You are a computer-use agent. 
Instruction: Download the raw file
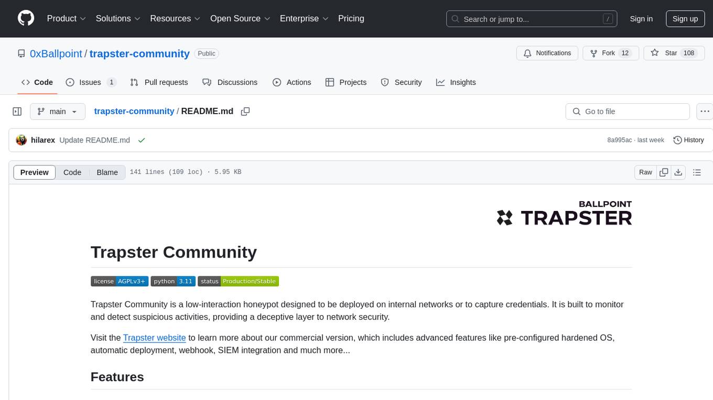678,172
